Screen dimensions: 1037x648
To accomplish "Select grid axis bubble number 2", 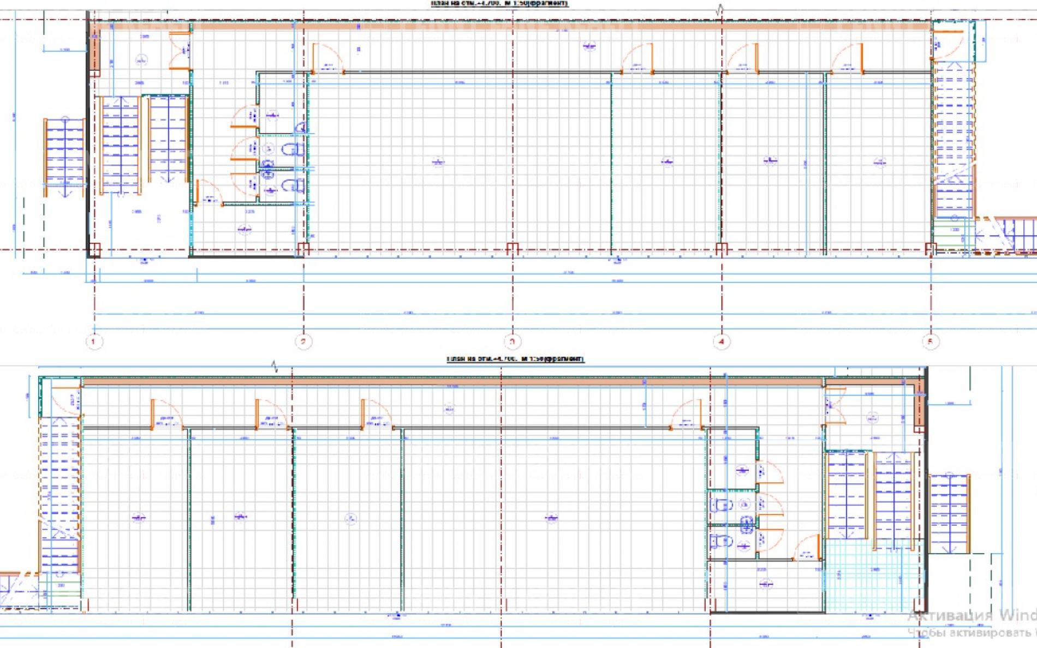I will pyautogui.click(x=303, y=342).
